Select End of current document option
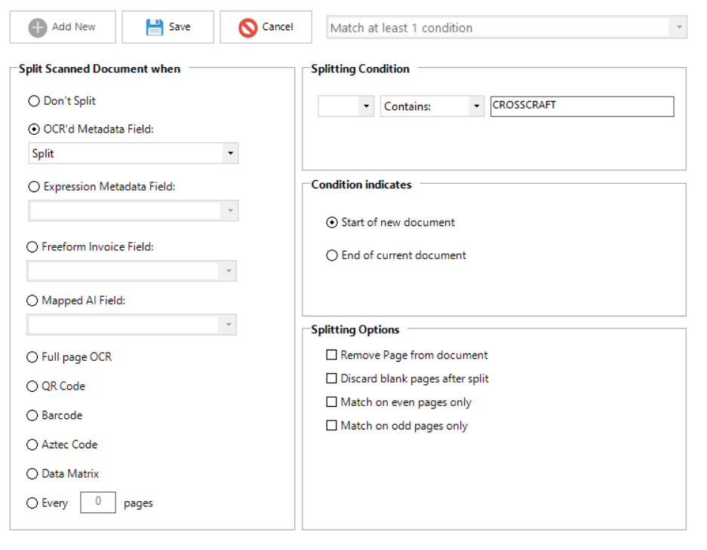707x550 pixels. point(332,255)
